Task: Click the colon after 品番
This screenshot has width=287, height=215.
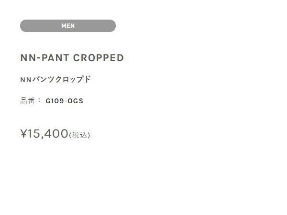Action: (x=39, y=101)
